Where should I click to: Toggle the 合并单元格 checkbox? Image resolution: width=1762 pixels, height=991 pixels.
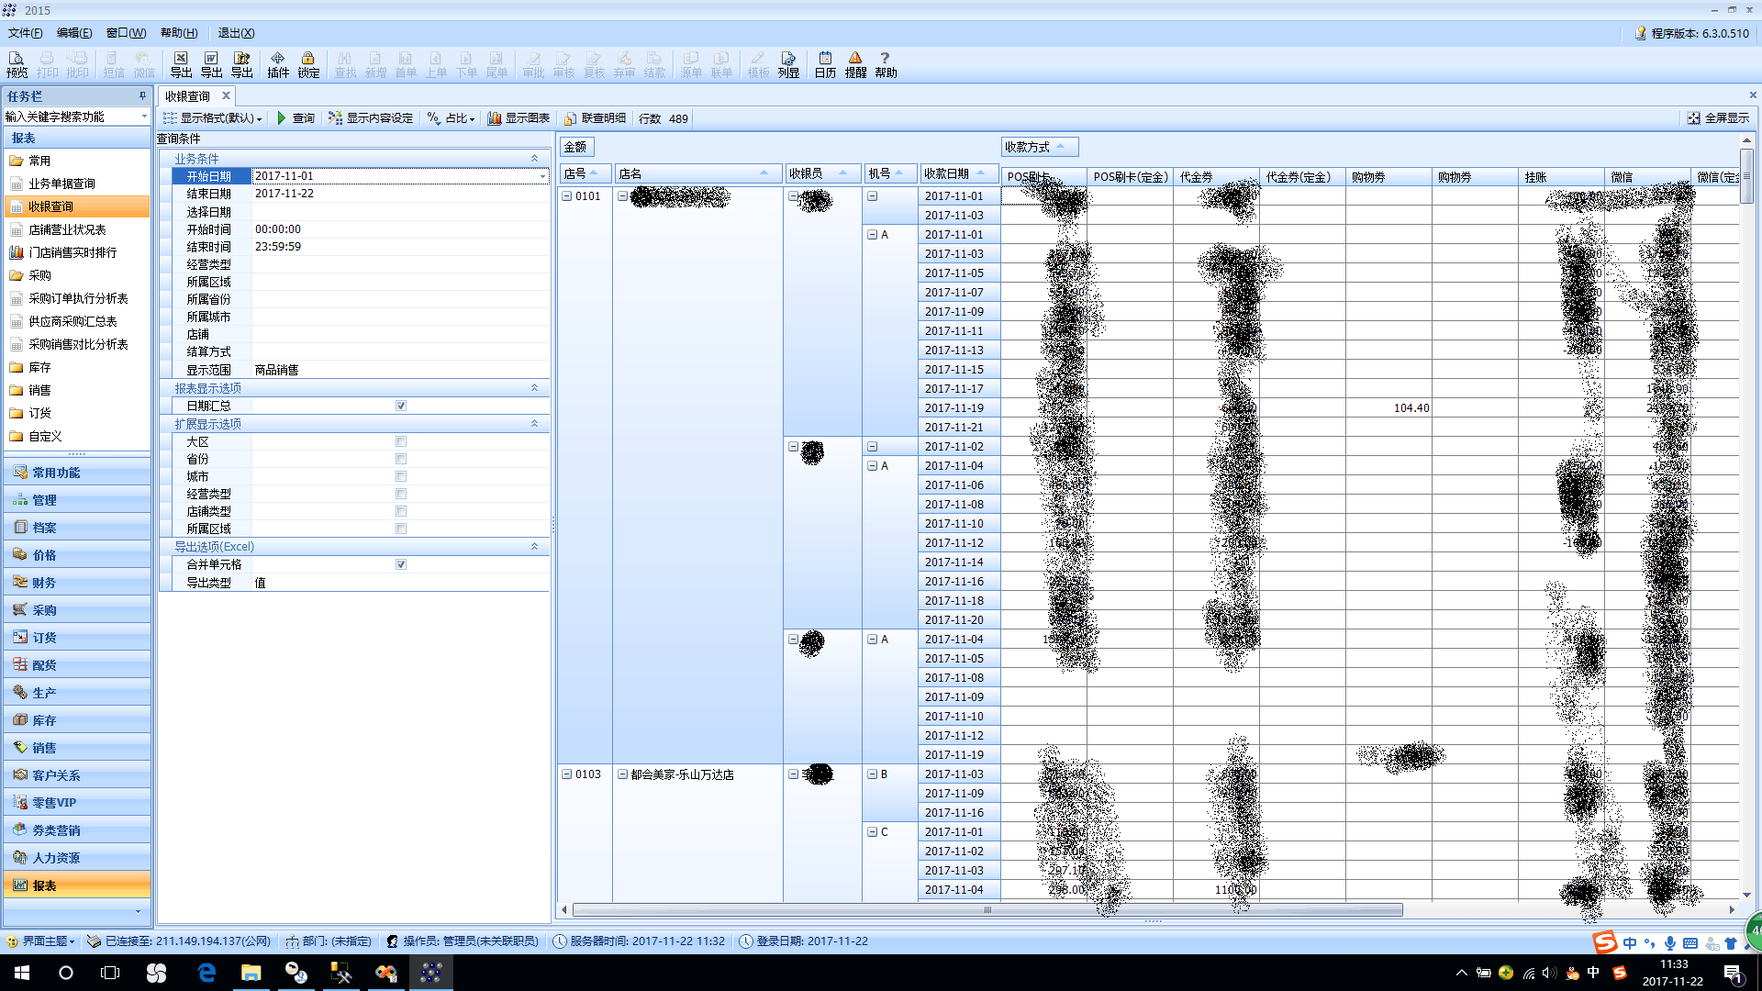click(x=401, y=564)
